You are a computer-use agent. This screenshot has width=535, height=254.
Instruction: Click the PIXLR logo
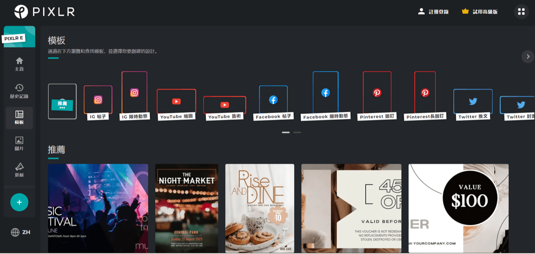[x=44, y=11]
